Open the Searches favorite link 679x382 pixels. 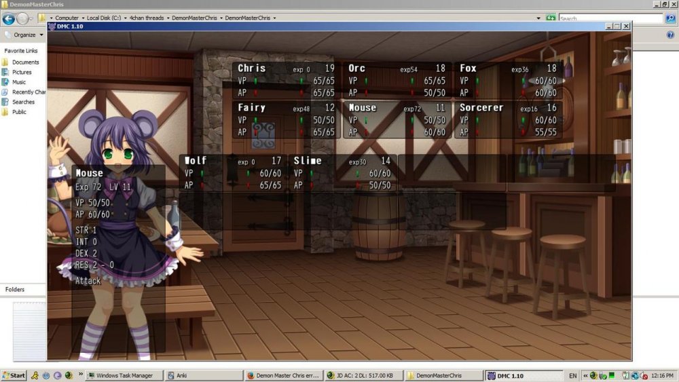coord(23,102)
